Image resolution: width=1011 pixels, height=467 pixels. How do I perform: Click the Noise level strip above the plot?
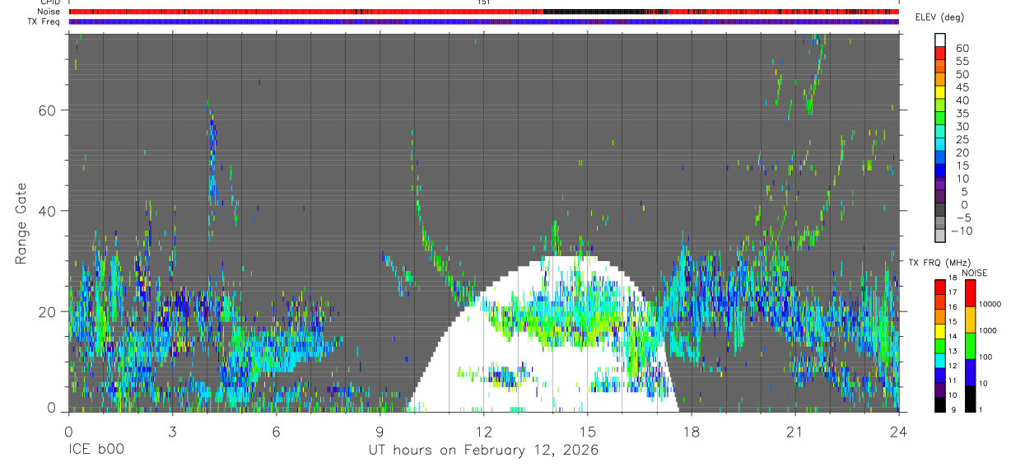tap(483, 12)
